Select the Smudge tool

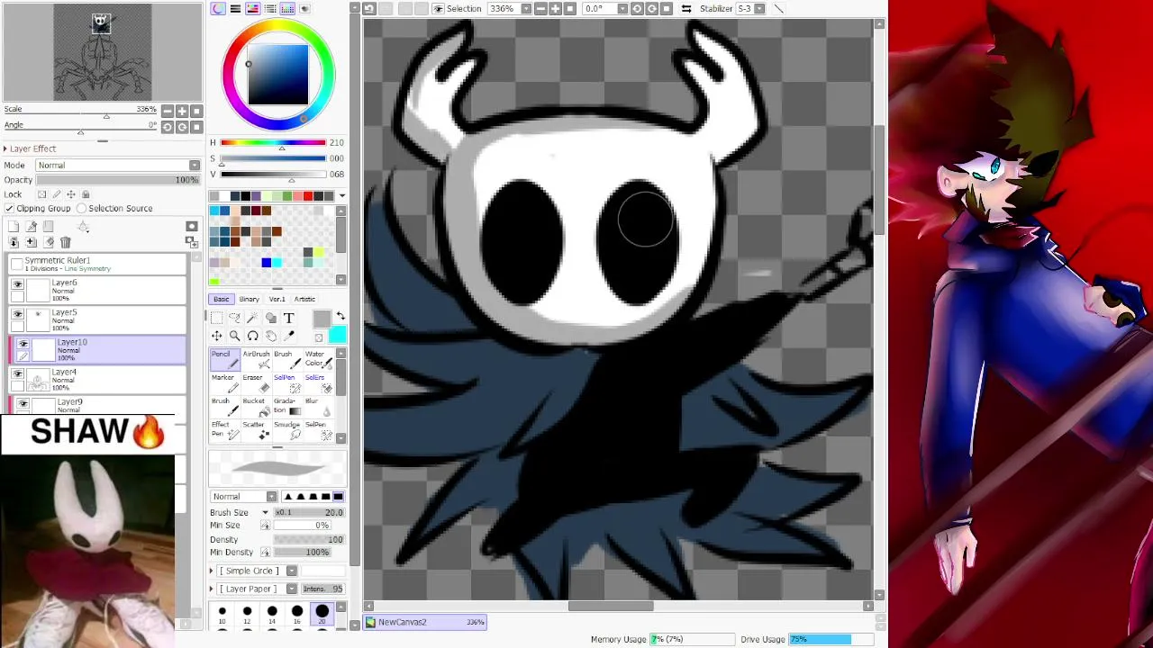coord(287,429)
